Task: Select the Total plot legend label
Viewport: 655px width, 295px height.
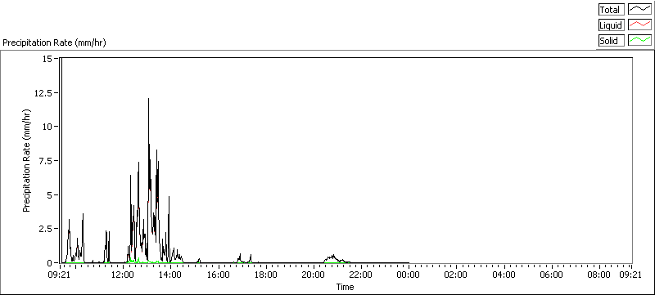Action: coord(611,10)
